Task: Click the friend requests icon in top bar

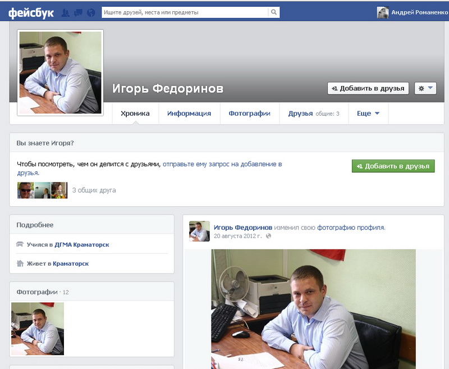Action: [x=66, y=12]
